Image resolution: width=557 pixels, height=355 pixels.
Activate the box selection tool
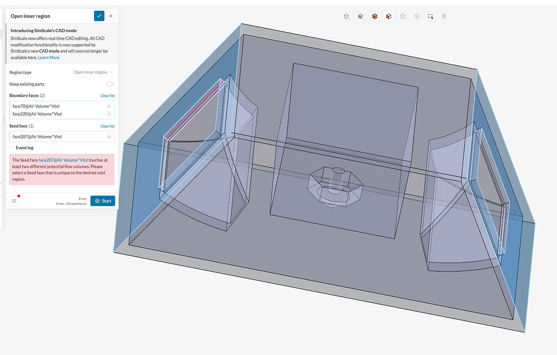[430, 16]
